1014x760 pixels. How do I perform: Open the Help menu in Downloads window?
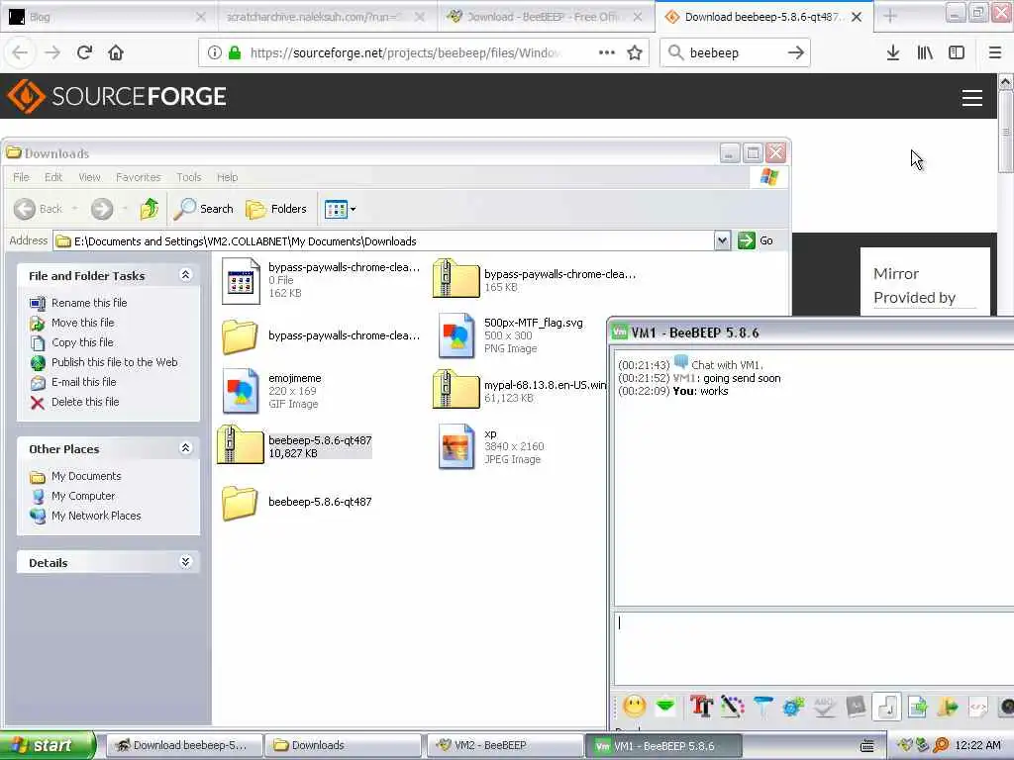click(227, 177)
